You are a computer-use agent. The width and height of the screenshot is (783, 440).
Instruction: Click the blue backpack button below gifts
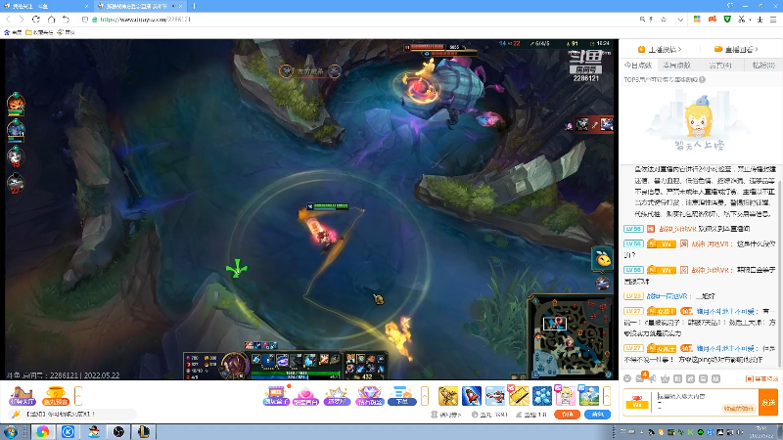(597, 414)
